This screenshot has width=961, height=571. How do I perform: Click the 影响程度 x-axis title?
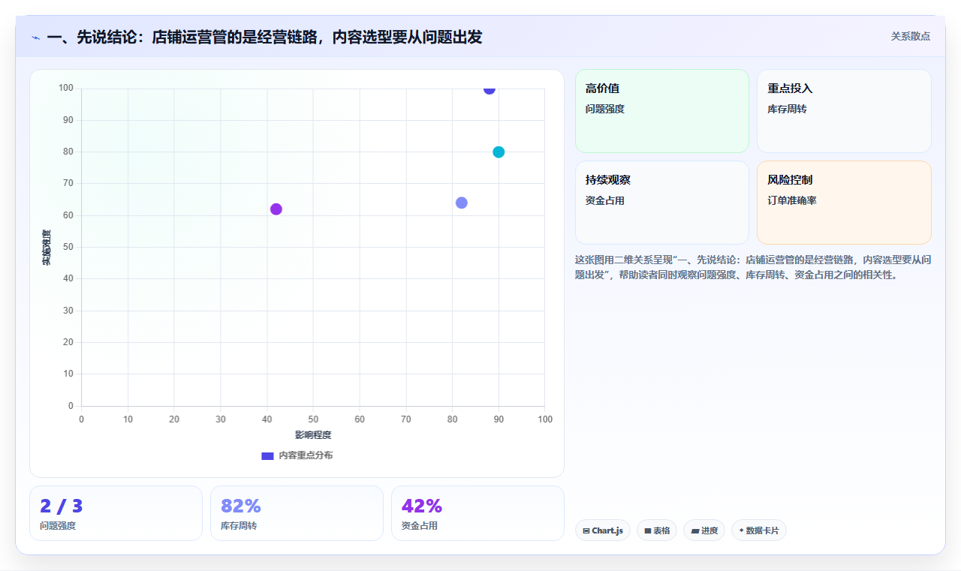click(313, 435)
